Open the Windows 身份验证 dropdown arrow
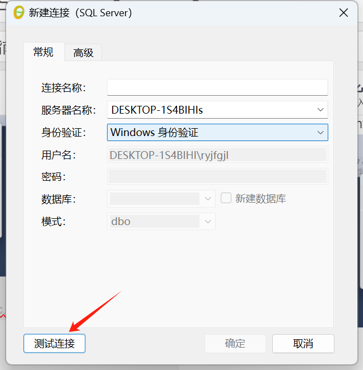Image resolution: width=363 pixels, height=370 pixels. (x=320, y=133)
